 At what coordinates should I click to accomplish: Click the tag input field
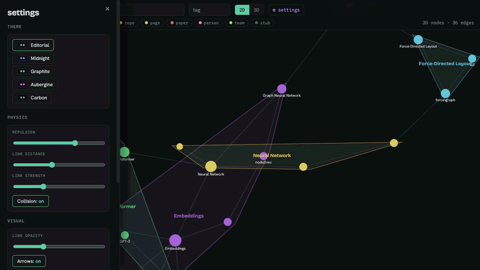pyautogui.click(x=209, y=10)
